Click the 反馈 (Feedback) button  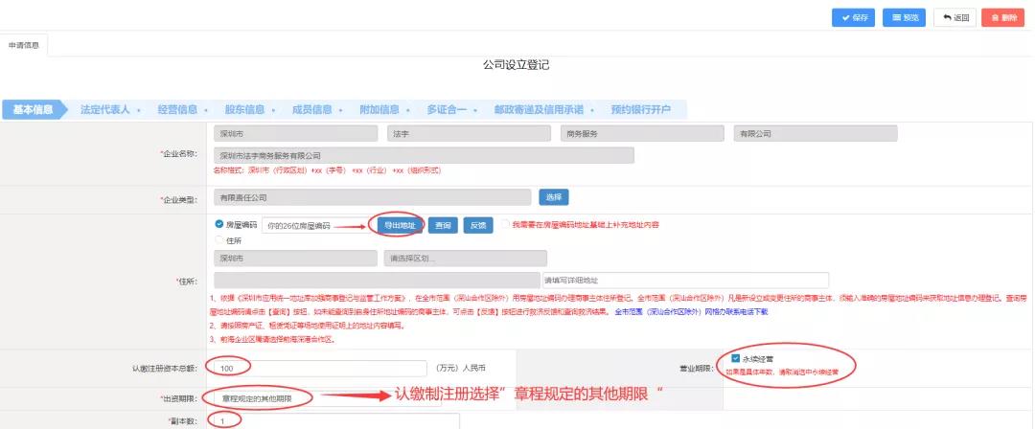tap(477, 225)
